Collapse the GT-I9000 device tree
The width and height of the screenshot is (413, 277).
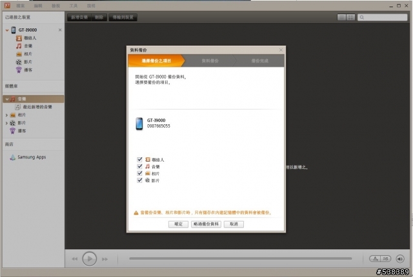pyautogui.click(x=7, y=30)
